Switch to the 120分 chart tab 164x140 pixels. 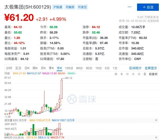tap(69, 68)
